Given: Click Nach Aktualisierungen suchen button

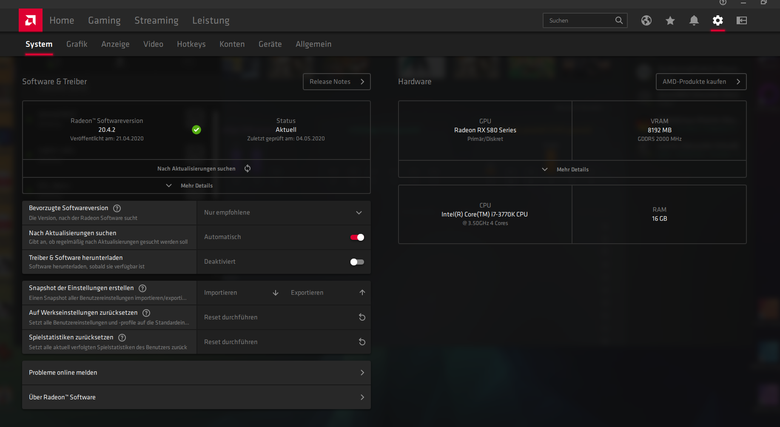Looking at the screenshot, I should pyautogui.click(x=196, y=168).
